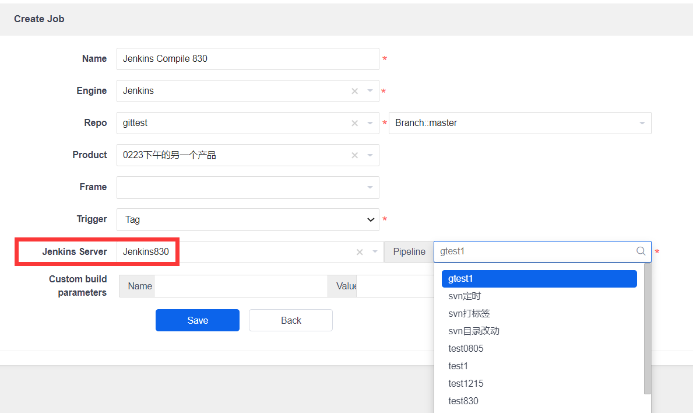Click the Pipeline search magnifier icon

click(641, 251)
